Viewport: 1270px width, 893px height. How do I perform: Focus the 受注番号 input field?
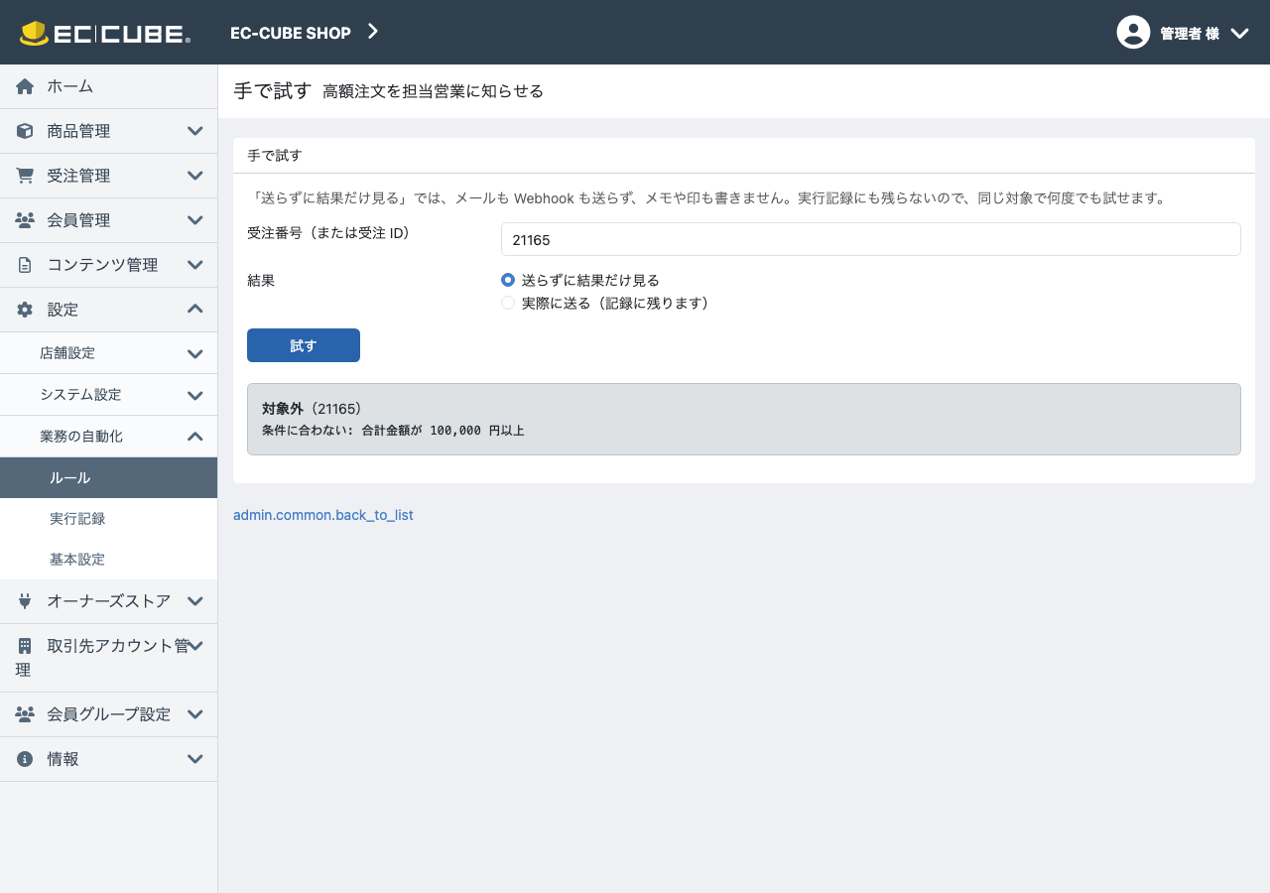871,239
